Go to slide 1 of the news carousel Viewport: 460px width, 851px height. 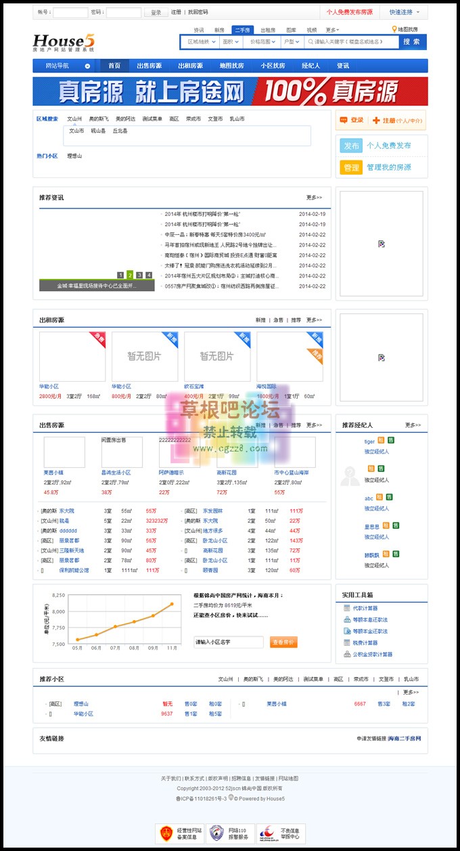pos(120,275)
